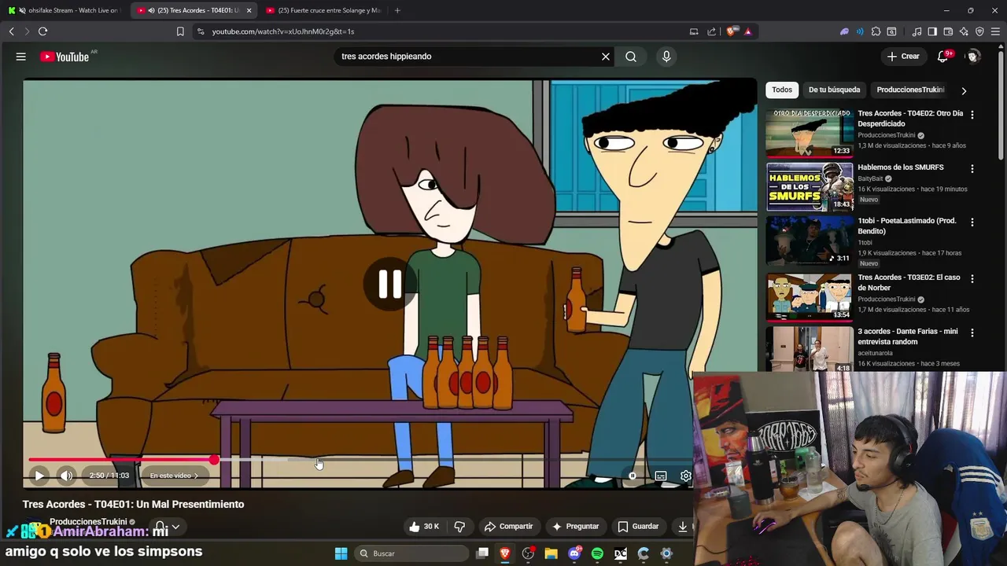The width and height of the screenshot is (1007, 566).
Task: Open the '1tobi - PoetaLastimado' thumbnail
Action: [810, 241]
